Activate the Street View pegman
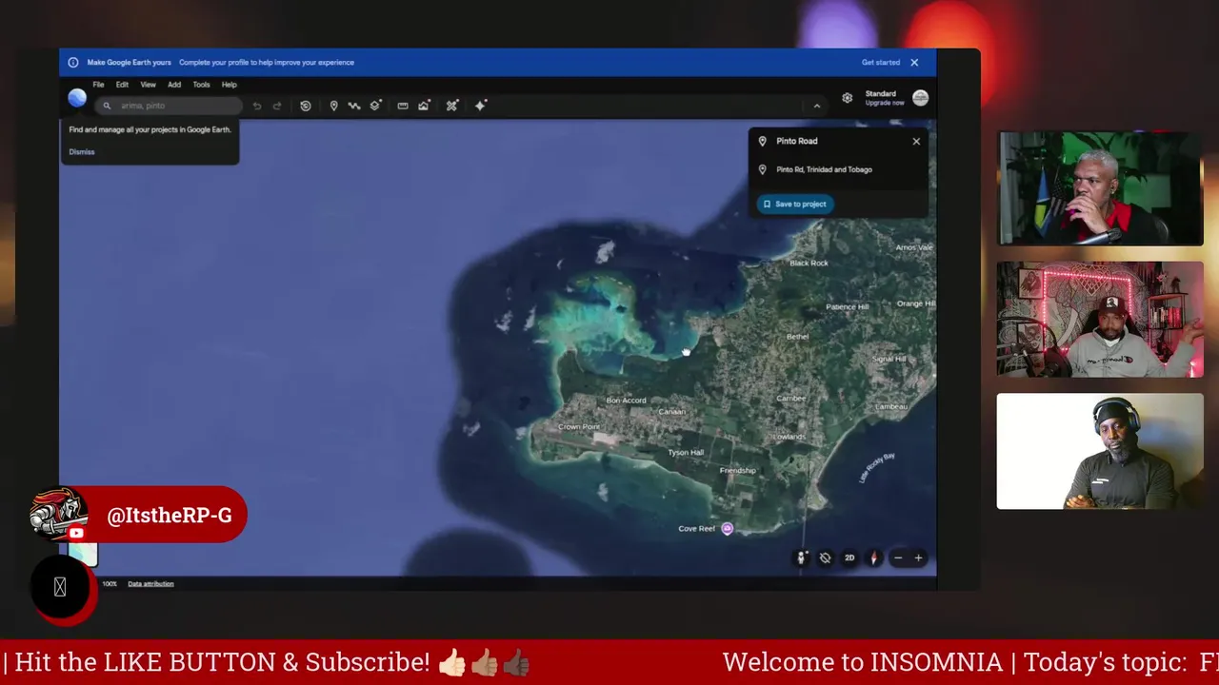The image size is (1219, 685). click(x=801, y=558)
